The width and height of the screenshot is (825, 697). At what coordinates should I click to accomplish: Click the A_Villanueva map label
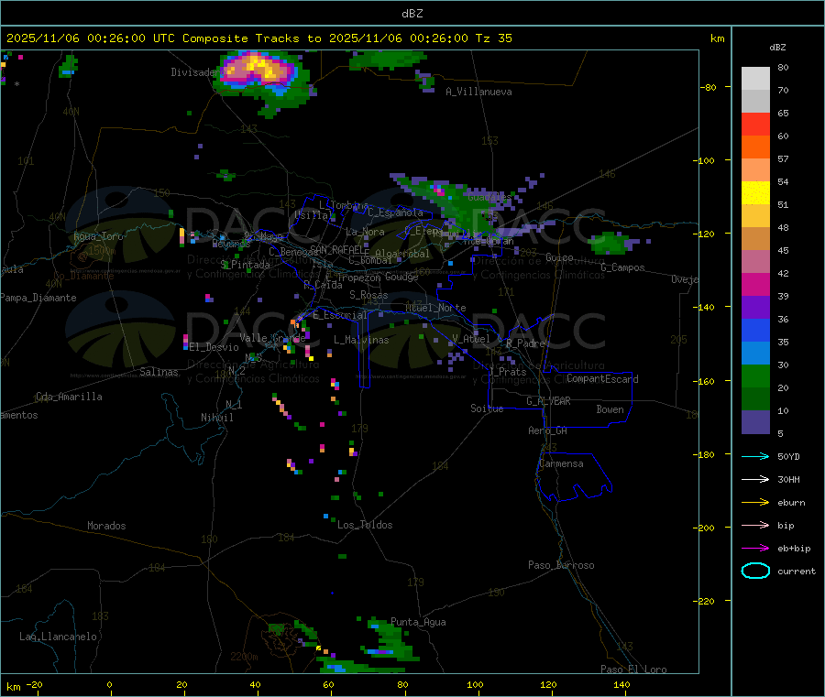pyautogui.click(x=478, y=92)
